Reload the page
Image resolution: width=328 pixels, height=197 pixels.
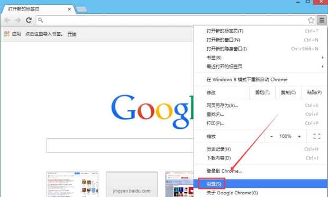tap(29, 20)
